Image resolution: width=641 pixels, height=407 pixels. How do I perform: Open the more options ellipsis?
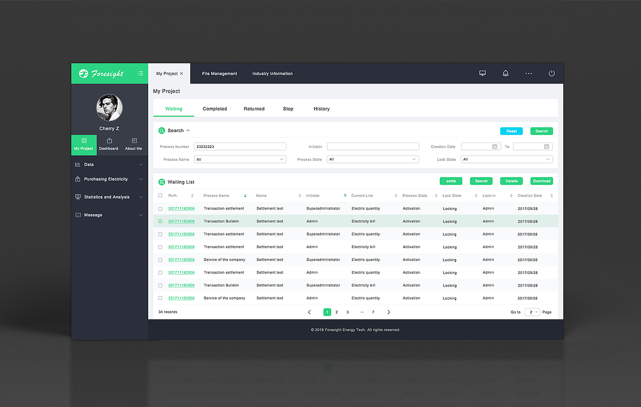(x=529, y=73)
